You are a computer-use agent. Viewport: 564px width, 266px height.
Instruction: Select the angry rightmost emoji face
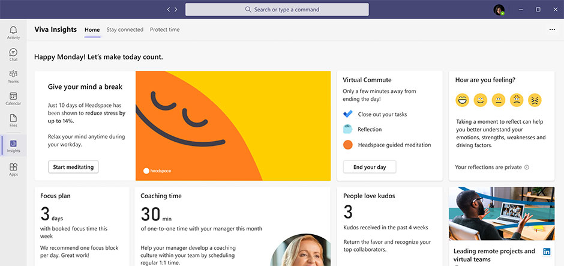click(x=535, y=100)
